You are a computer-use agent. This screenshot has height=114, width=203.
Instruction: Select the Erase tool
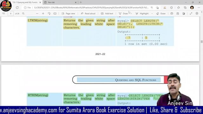tap(161, 13)
